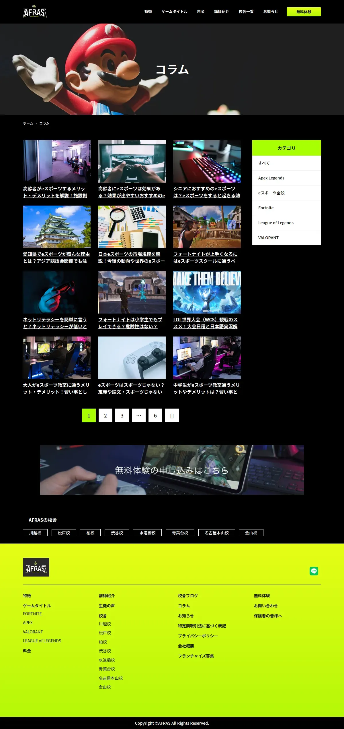
Task: Open ゲームタイトル in the top navigation
Action: click(x=175, y=11)
